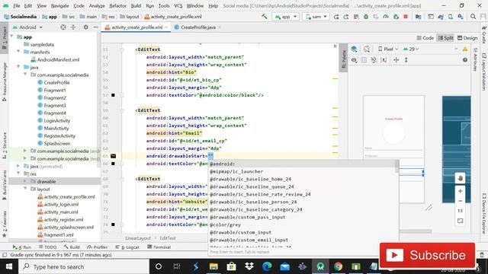Select the pan hand tool in preview

pyautogui.click(x=460, y=178)
